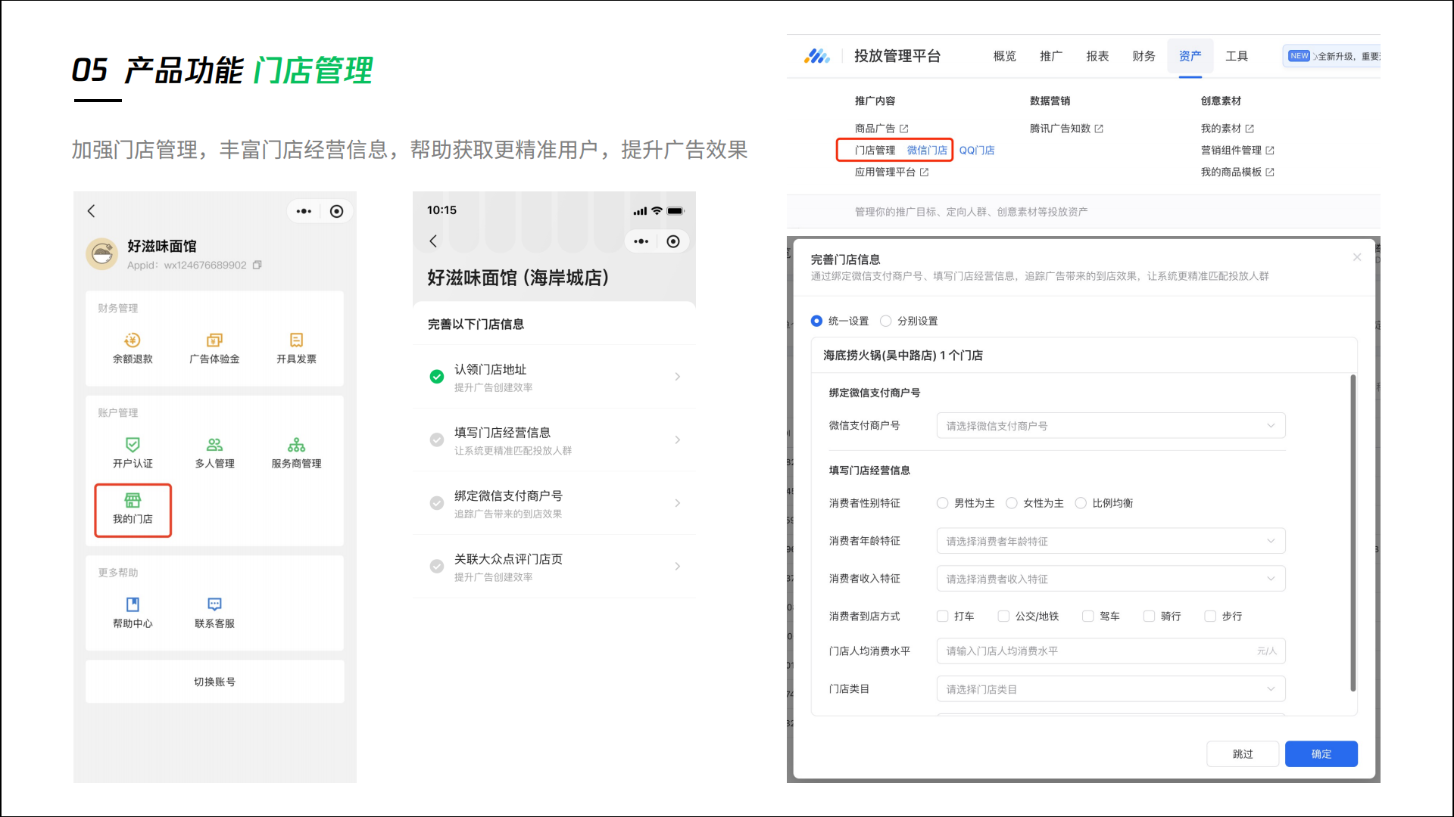This screenshot has width=1454, height=817.
Task: Open 帮助中心 icon
Action: click(x=133, y=604)
